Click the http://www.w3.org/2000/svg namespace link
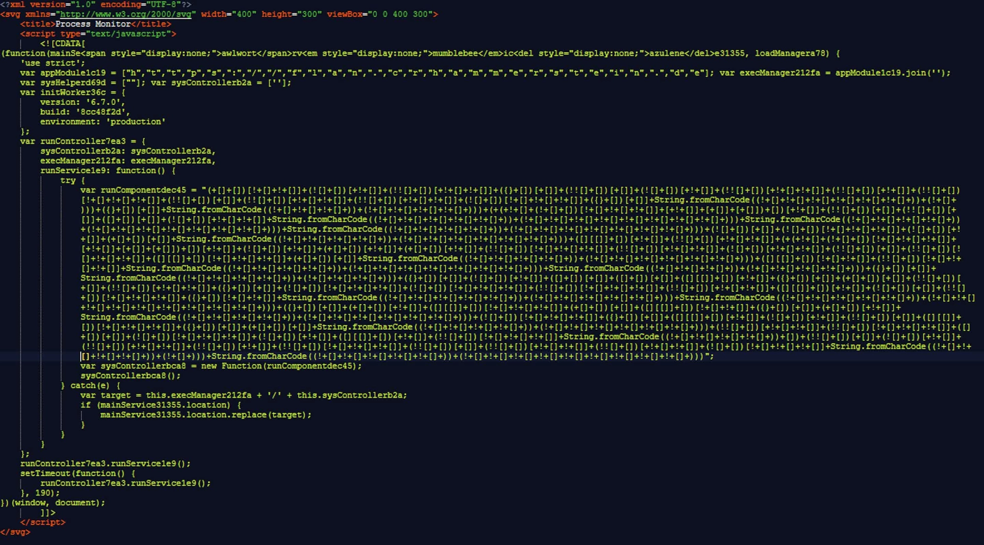The image size is (984, 545). pos(125,14)
